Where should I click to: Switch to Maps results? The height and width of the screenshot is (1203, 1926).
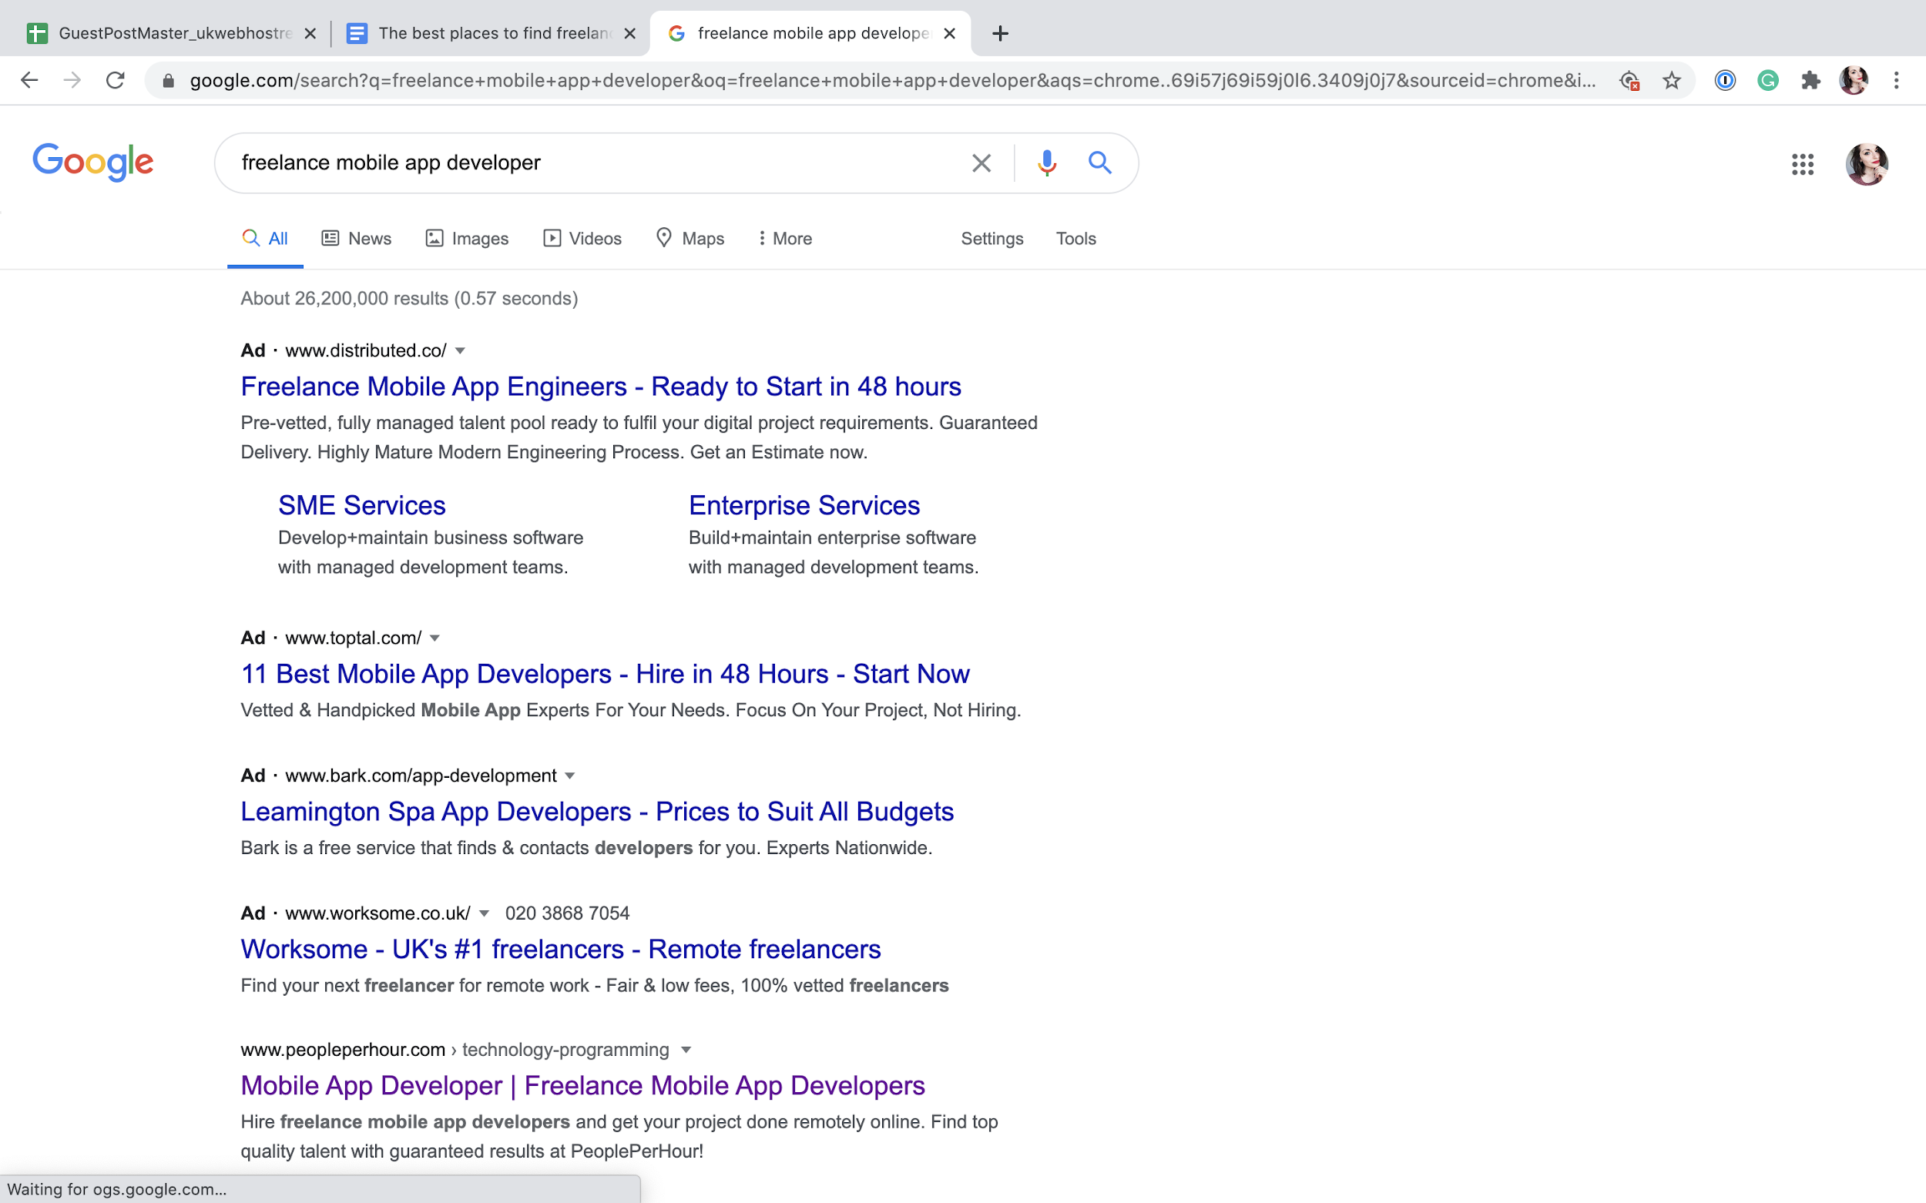(x=690, y=239)
